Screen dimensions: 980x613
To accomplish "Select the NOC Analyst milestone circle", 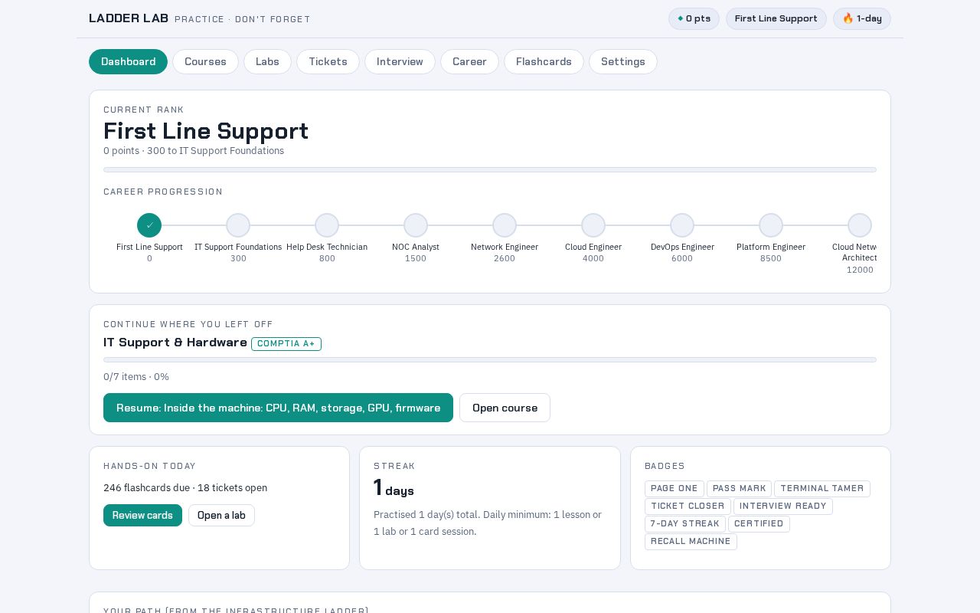I will (416, 225).
